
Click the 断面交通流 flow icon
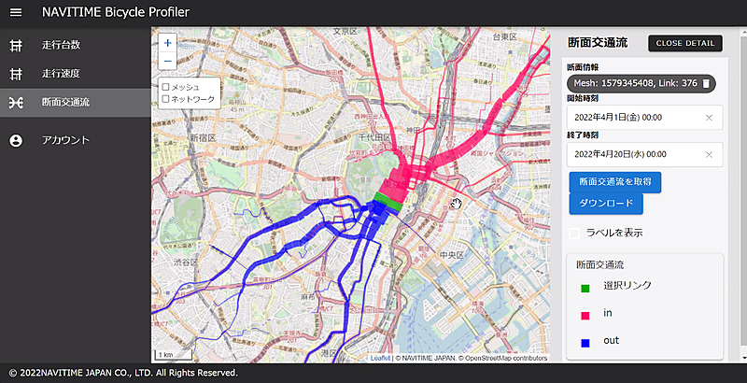pyautogui.click(x=16, y=103)
